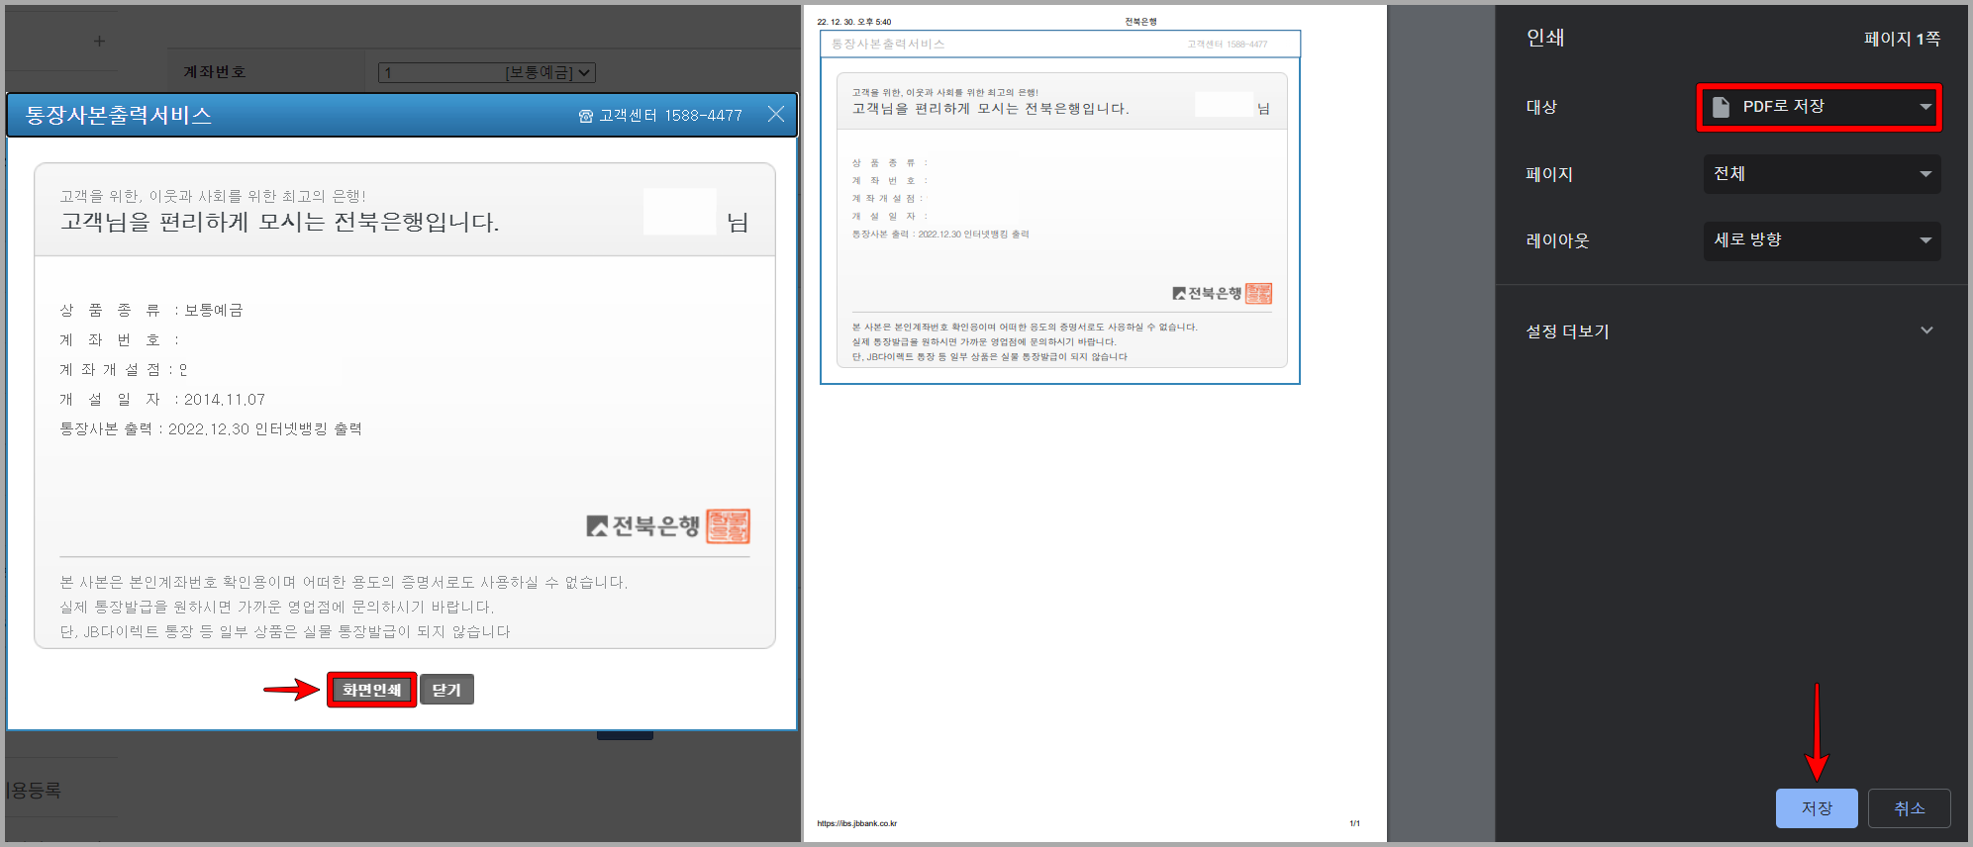Open the 레이아웃 dropdown set to 세로 방향
Screen dimensions: 1973x847
(x=1822, y=240)
